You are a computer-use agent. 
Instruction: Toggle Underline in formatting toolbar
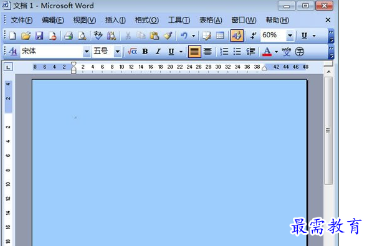pos(171,51)
